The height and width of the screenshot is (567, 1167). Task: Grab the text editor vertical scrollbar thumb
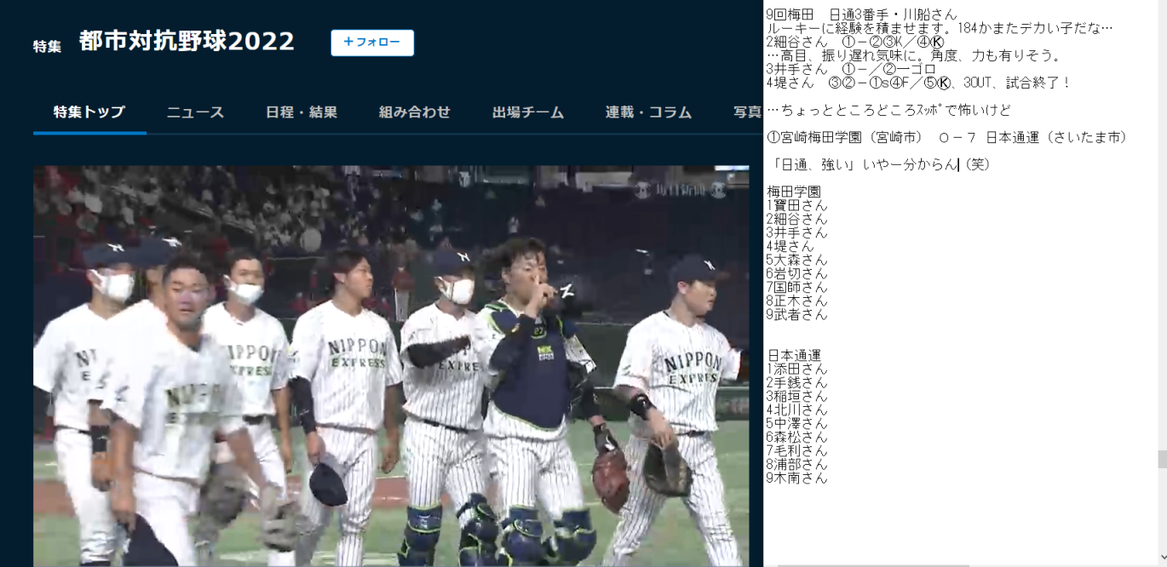1161,460
